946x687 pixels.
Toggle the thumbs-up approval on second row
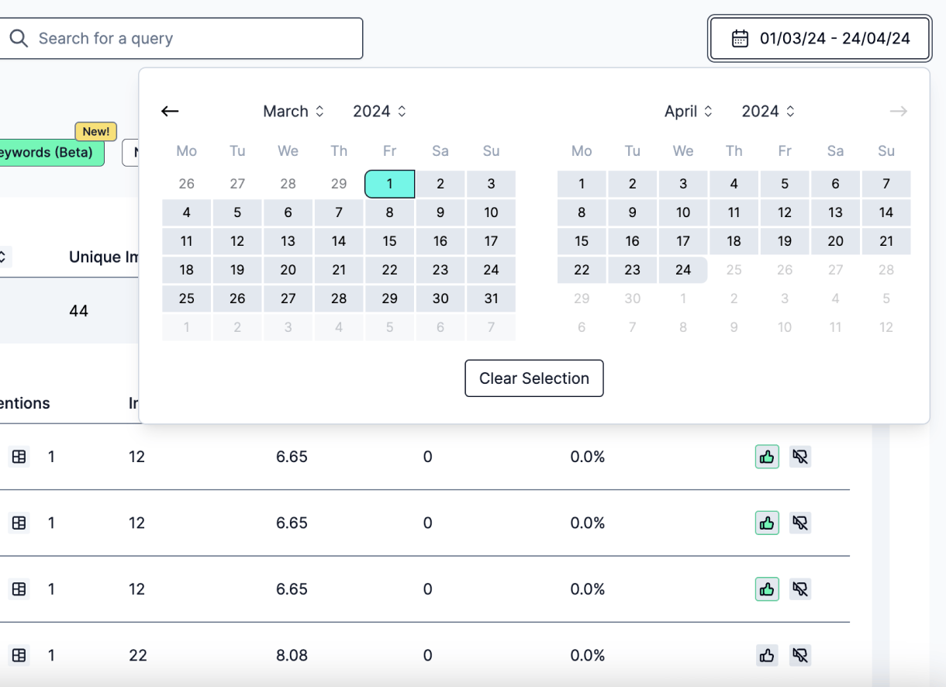pyautogui.click(x=767, y=523)
